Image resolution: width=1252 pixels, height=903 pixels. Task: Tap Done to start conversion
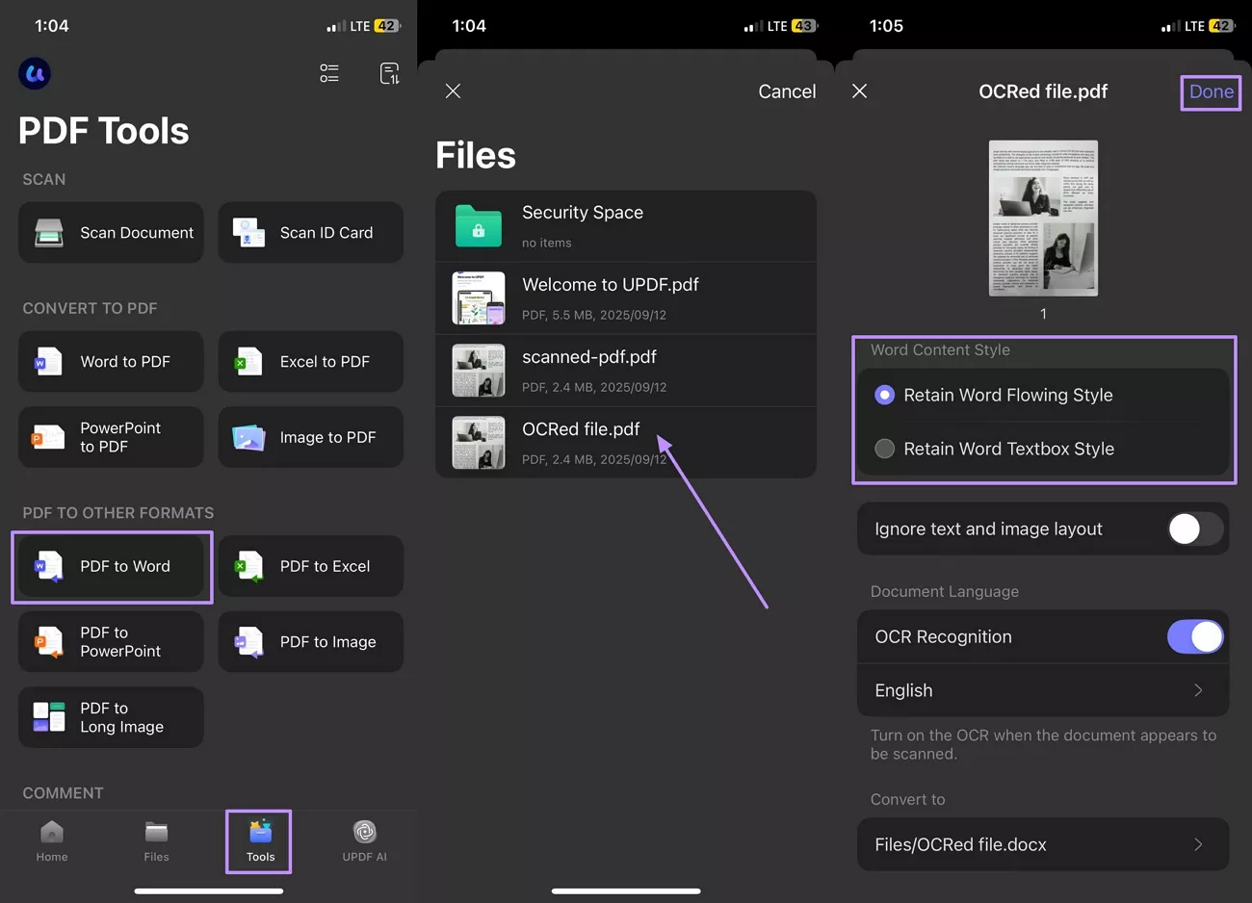click(x=1211, y=91)
